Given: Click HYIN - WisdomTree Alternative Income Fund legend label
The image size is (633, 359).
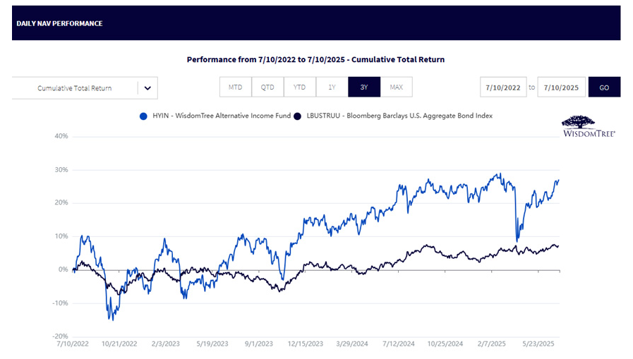Looking at the screenshot, I should point(222,116).
